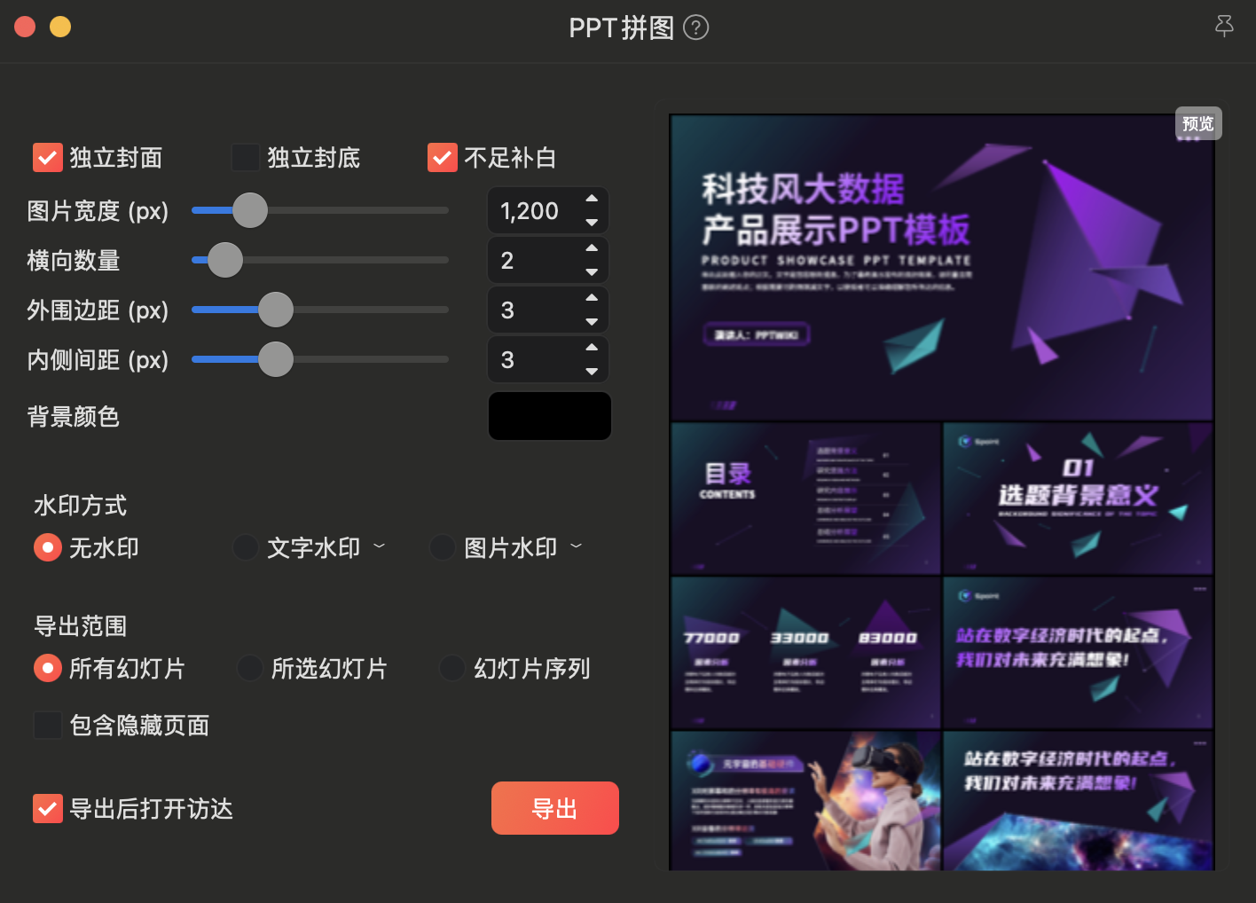1256x903 pixels.
Task: Click the yellow minimize window button
Action: [x=60, y=27]
